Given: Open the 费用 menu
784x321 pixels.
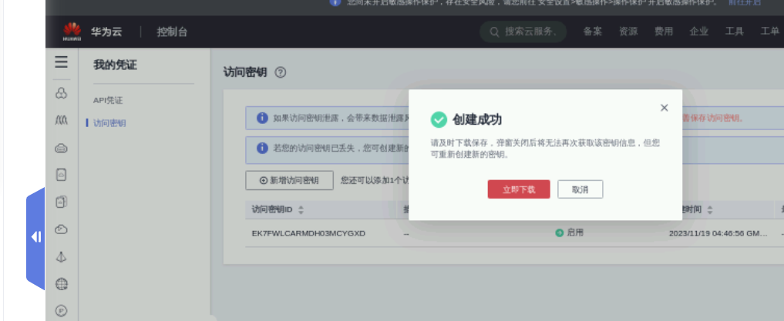Looking at the screenshot, I should [664, 32].
